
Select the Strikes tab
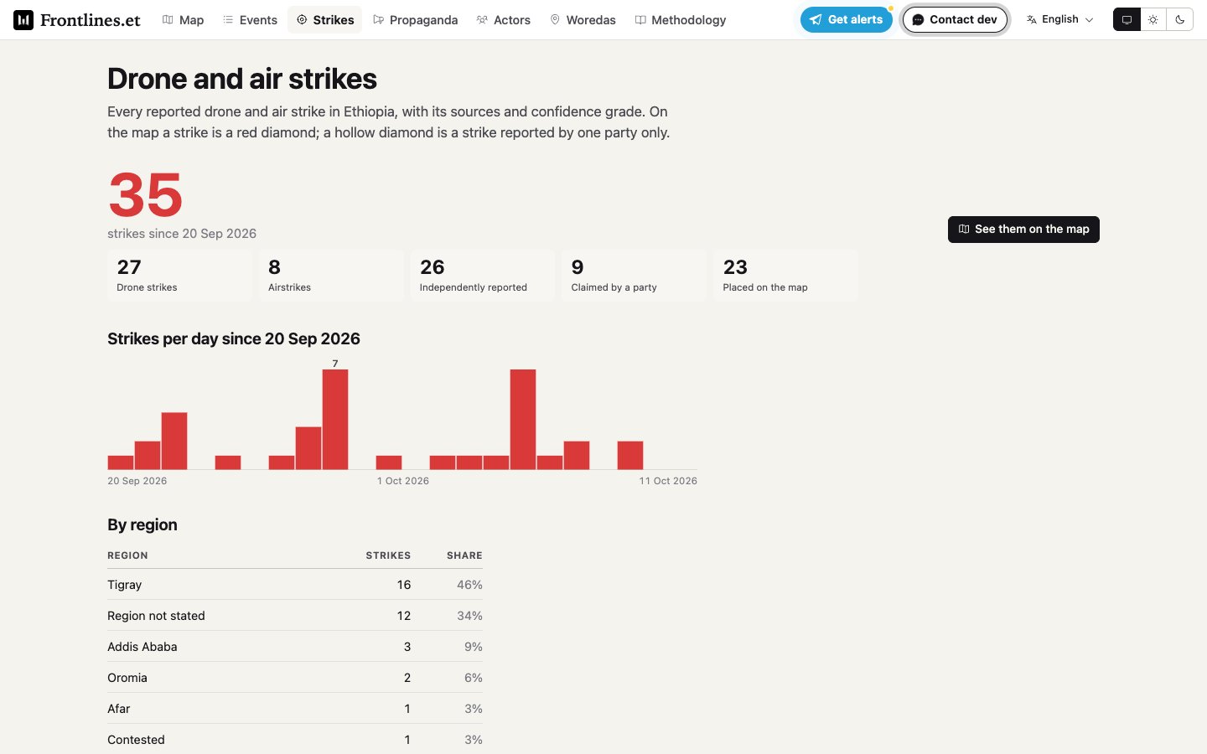(x=325, y=20)
